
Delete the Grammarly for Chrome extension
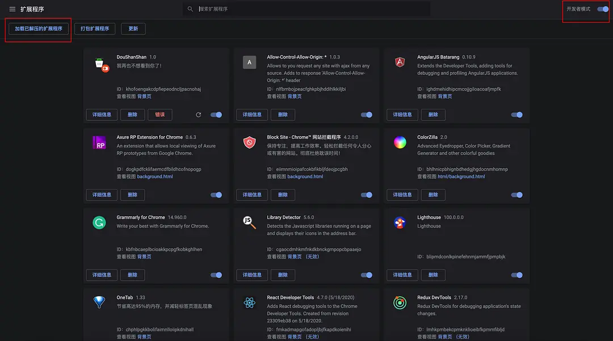132,275
